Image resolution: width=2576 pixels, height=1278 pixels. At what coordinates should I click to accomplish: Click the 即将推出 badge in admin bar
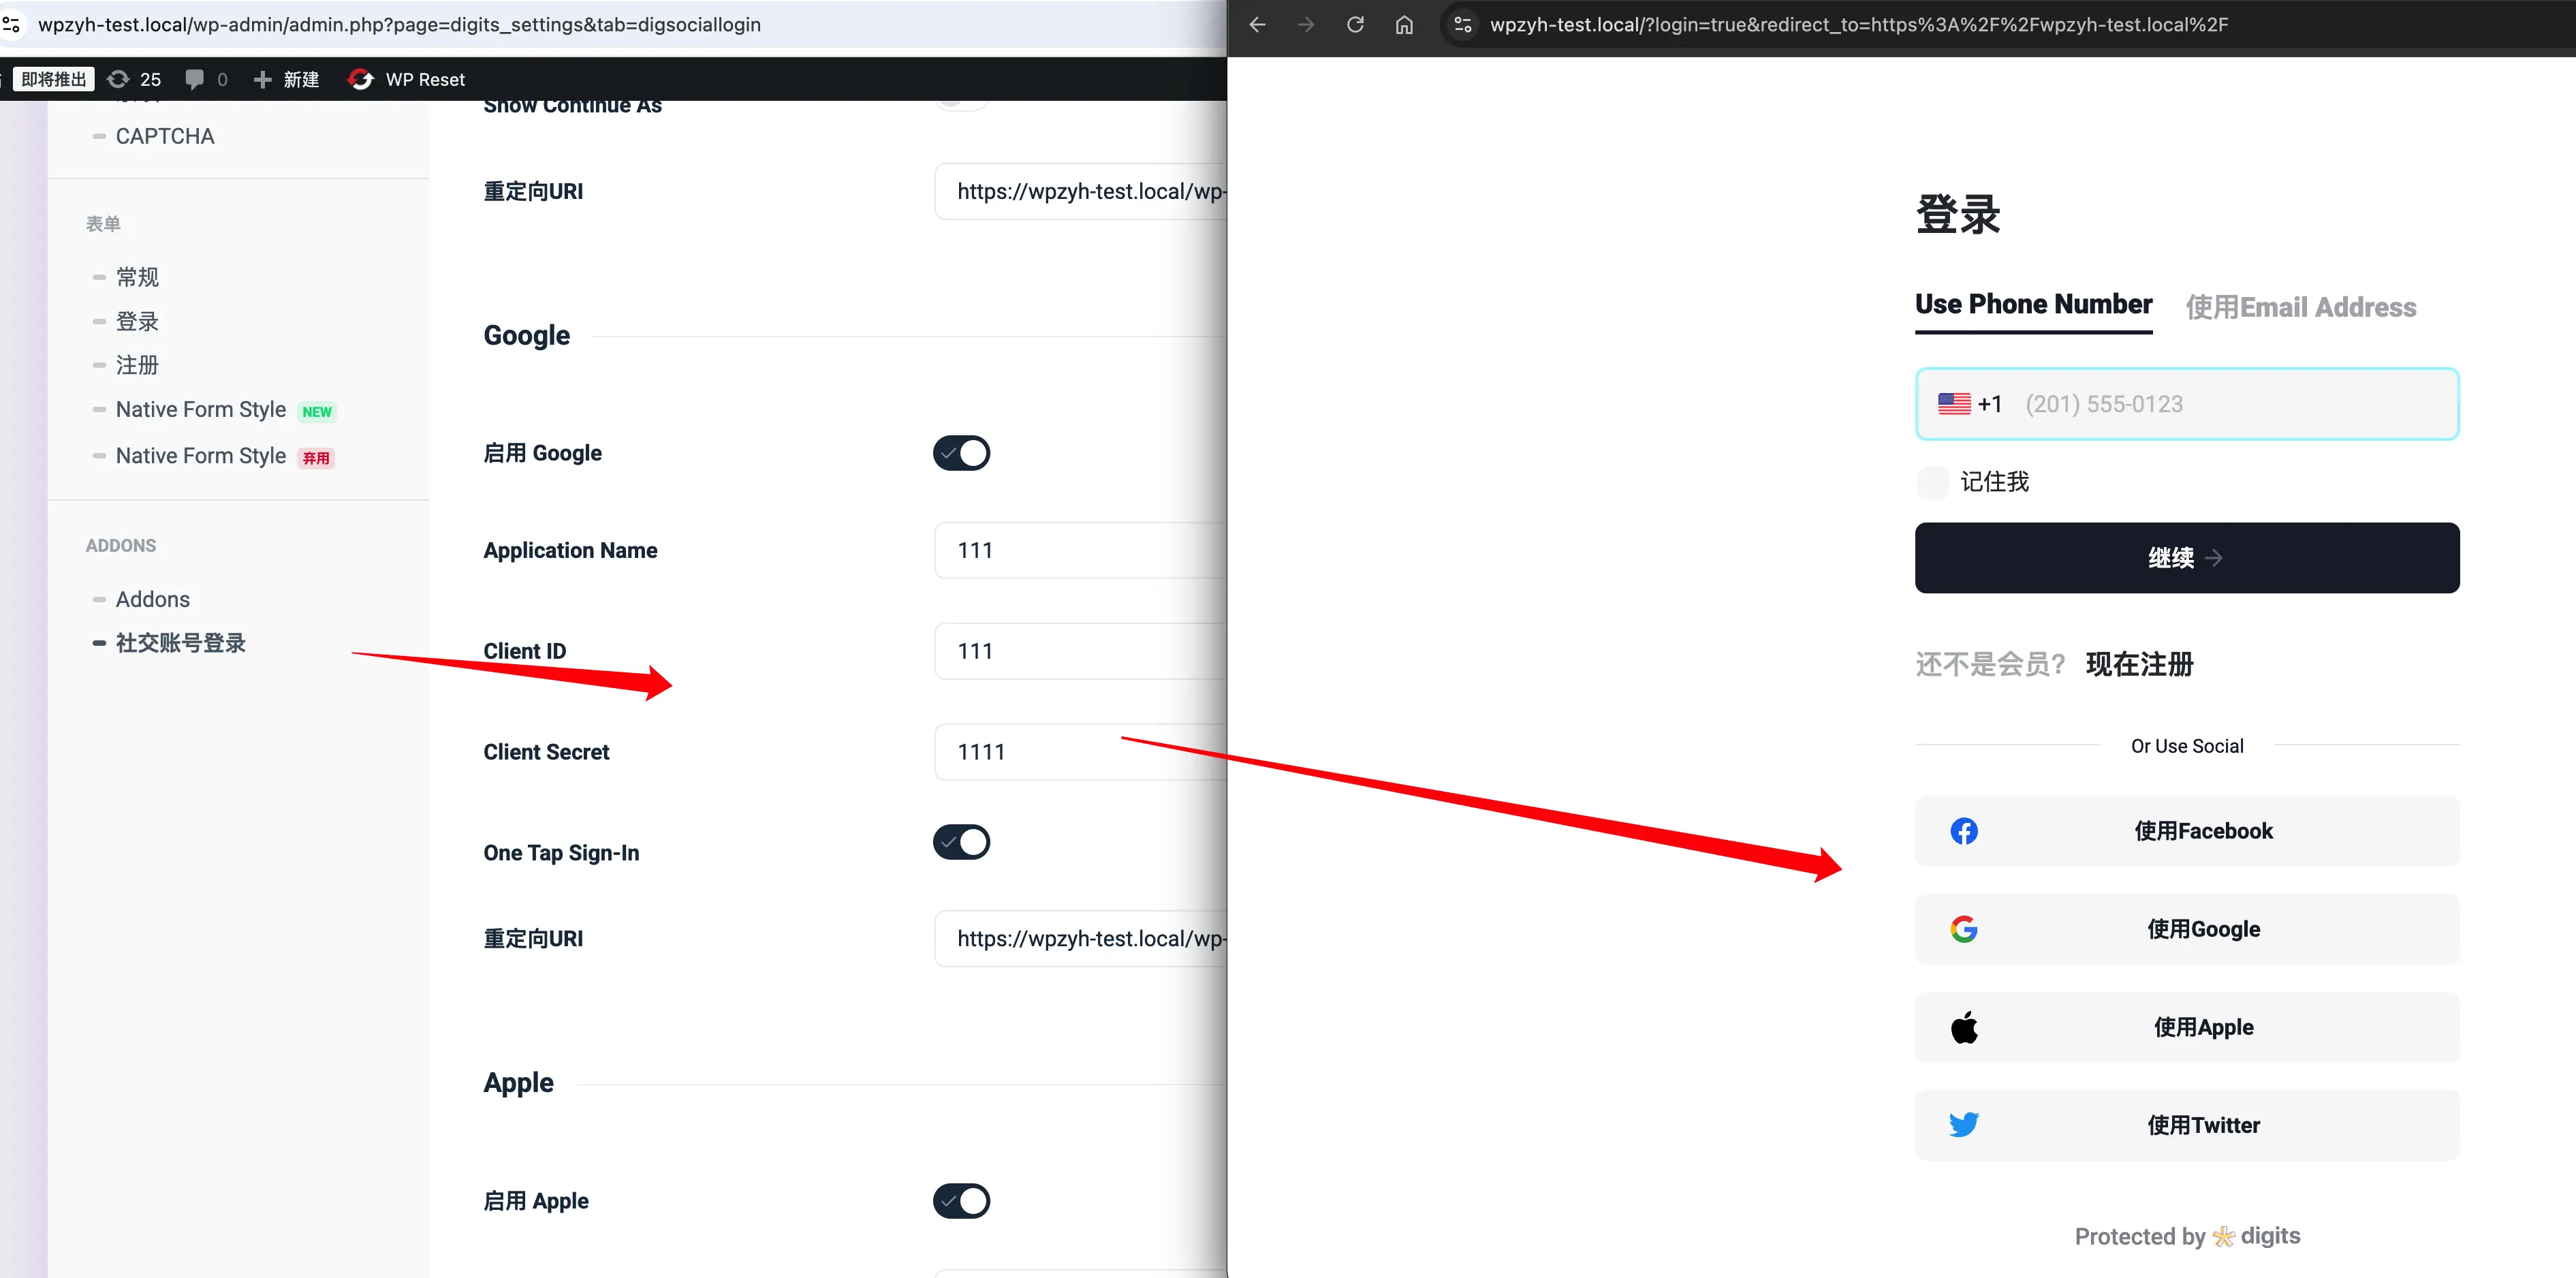point(54,79)
